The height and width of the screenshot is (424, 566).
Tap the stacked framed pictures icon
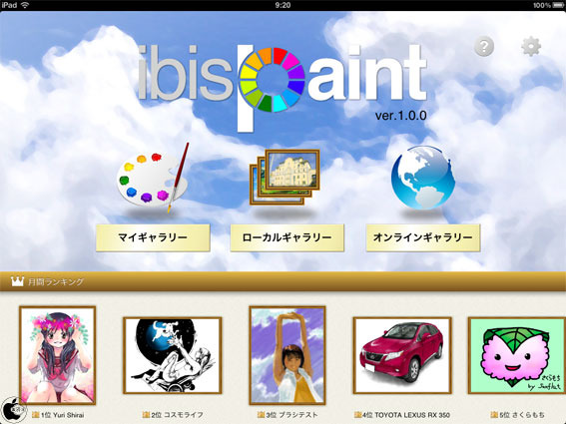[x=284, y=177]
